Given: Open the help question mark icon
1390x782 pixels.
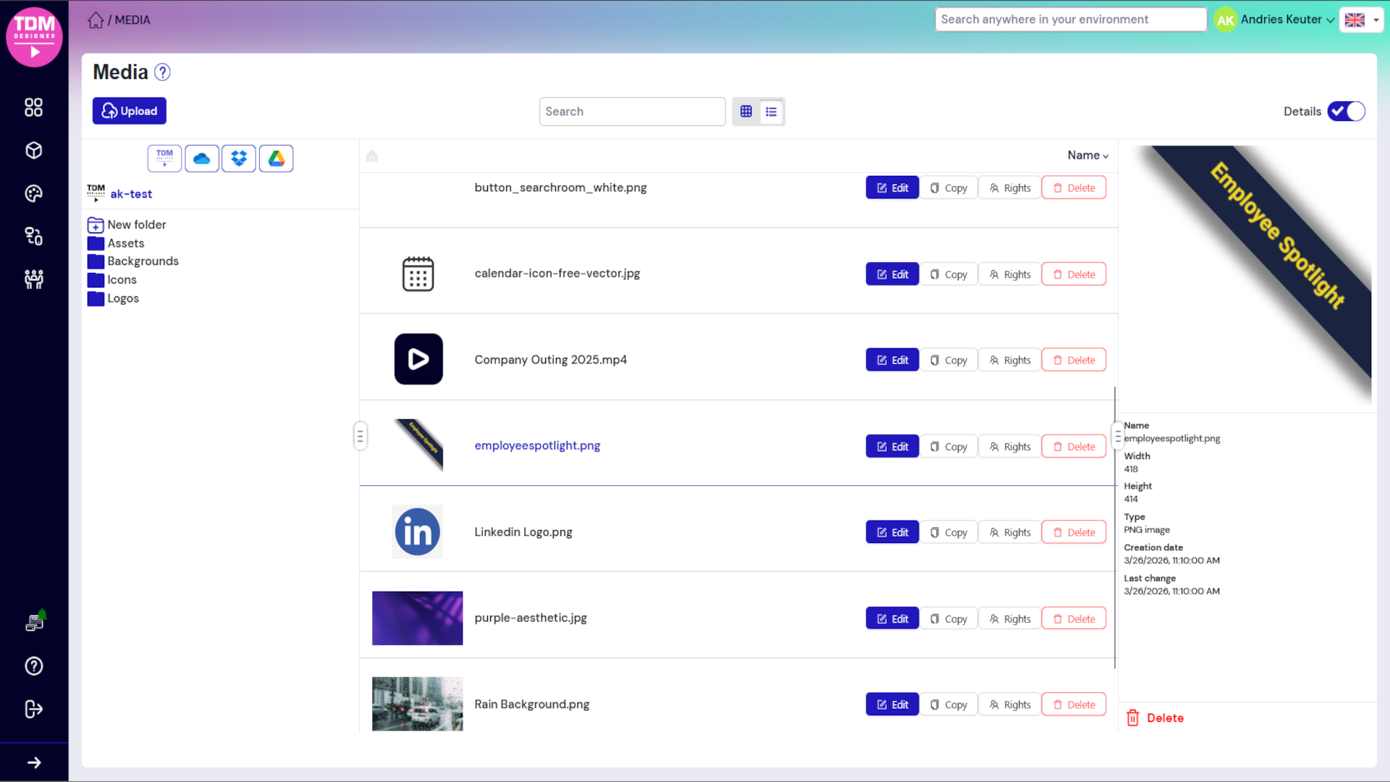Looking at the screenshot, I should click(x=33, y=666).
